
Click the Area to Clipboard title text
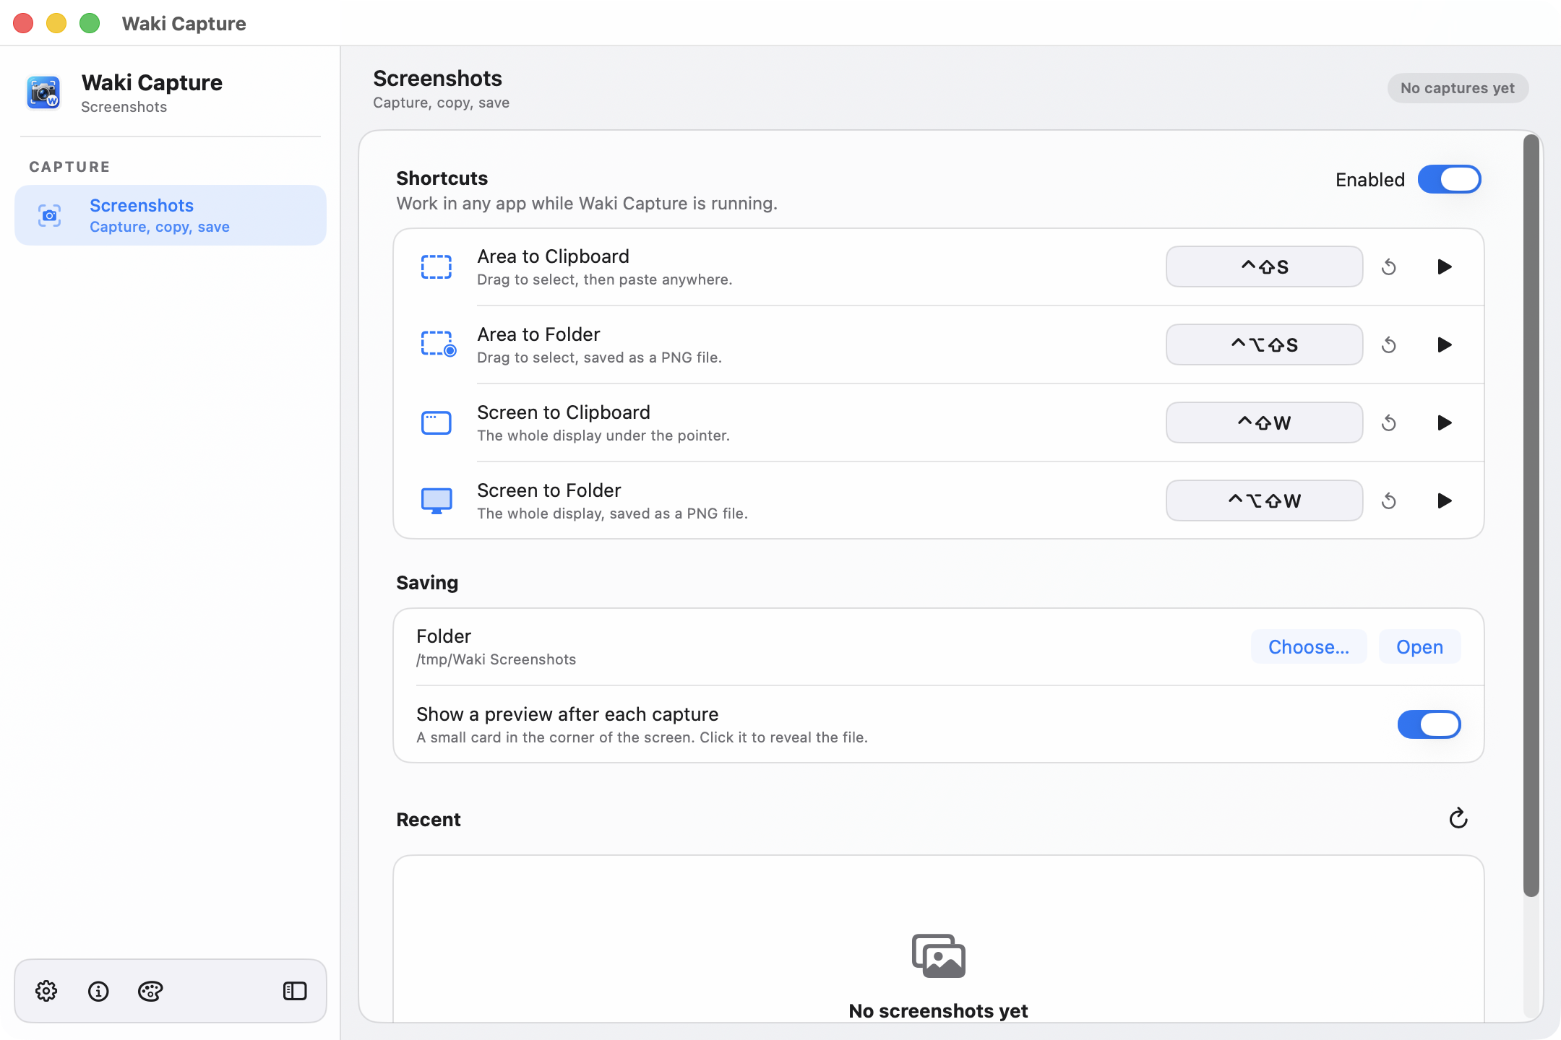553,256
